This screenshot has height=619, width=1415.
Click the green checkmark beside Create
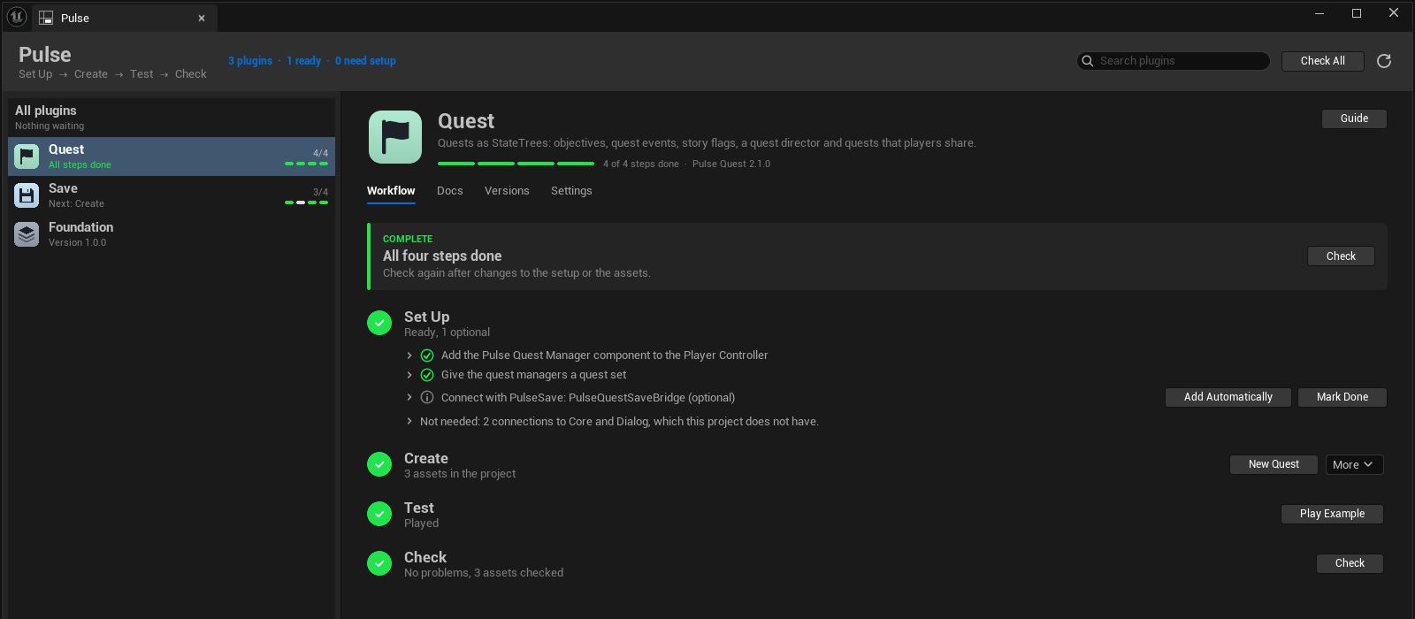[x=379, y=464]
